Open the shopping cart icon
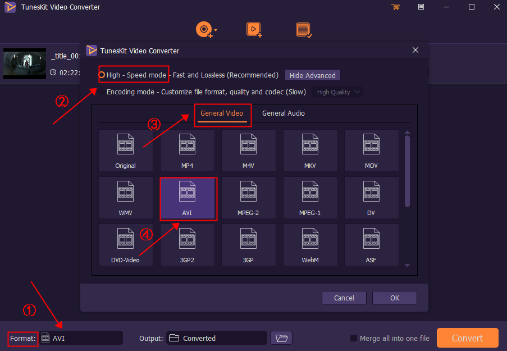Screen dimensions: 507x351 click(x=396, y=7)
